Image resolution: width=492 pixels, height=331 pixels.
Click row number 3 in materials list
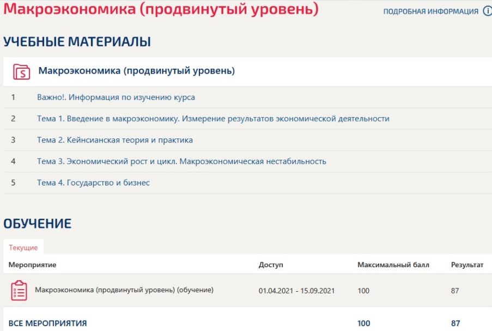point(13,140)
